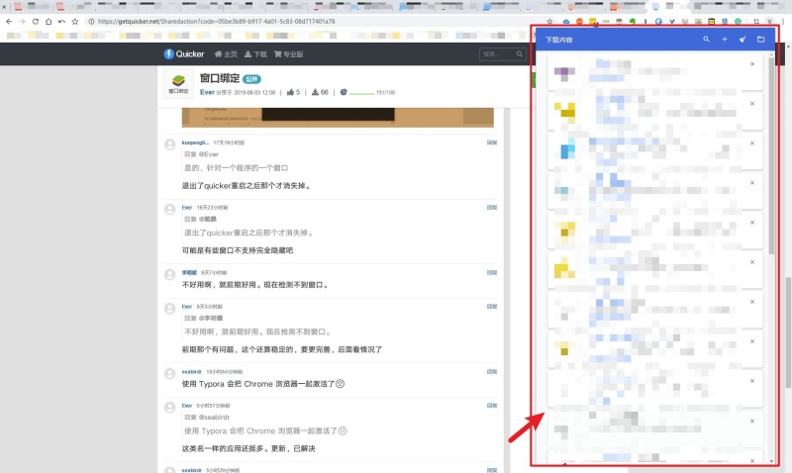792x473 pixels.
Task: Click text 这类名一样的应用还挺多。更新，已解决
Action: coord(248,448)
